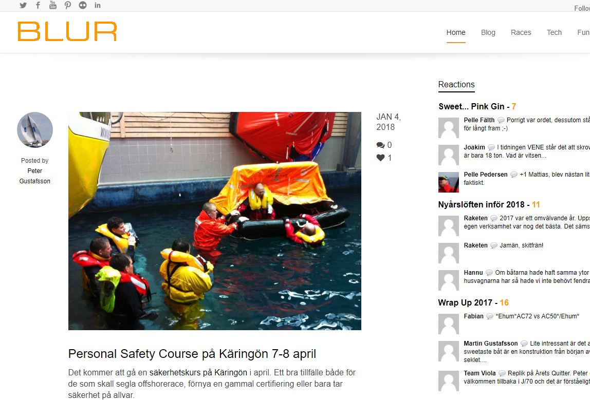Open the Blog menu item
Viewport: 590px width, 400px height.
coord(488,32)
